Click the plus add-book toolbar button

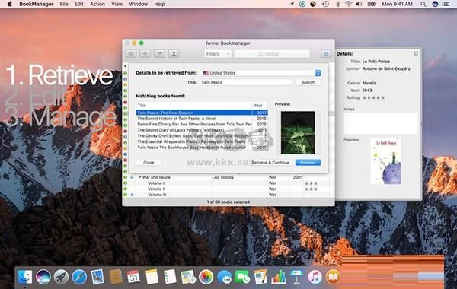click(x=145, y=53)
